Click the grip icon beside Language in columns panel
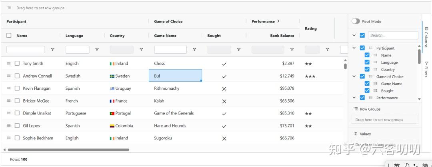Screen dimensions: 432x167 click(375, 62)
